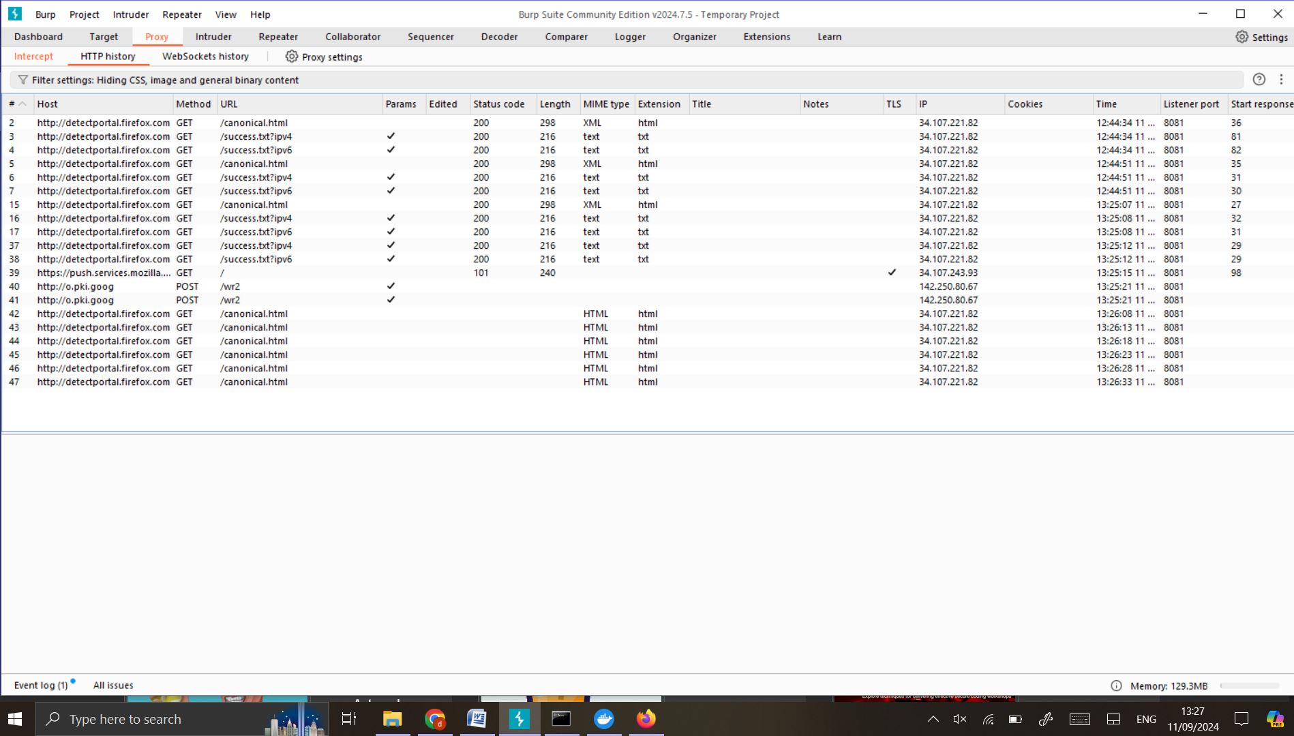Click the memory usage bar

pyautogui.click(x=1249, y=686)
